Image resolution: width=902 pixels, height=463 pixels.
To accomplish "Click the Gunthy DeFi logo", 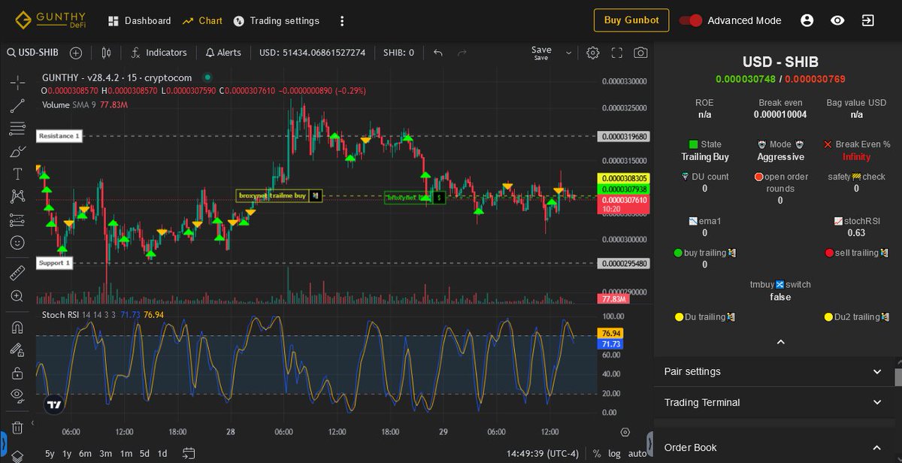I will tap(50, 20).
